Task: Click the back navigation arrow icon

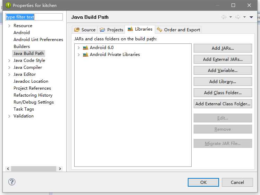Action: point(224,17)
